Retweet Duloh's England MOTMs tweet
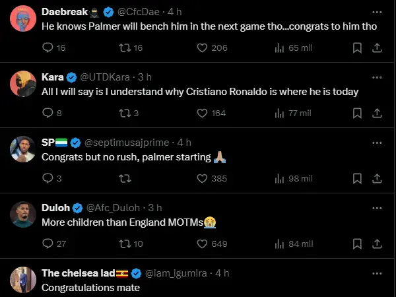This screenshot has height=297, width=396. pos(124,244)
